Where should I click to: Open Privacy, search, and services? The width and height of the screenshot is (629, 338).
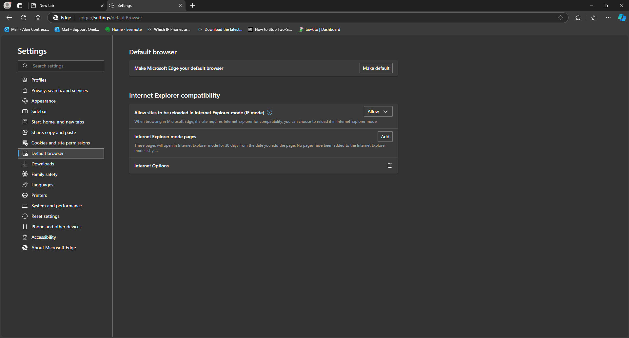(x=61, y=90)
